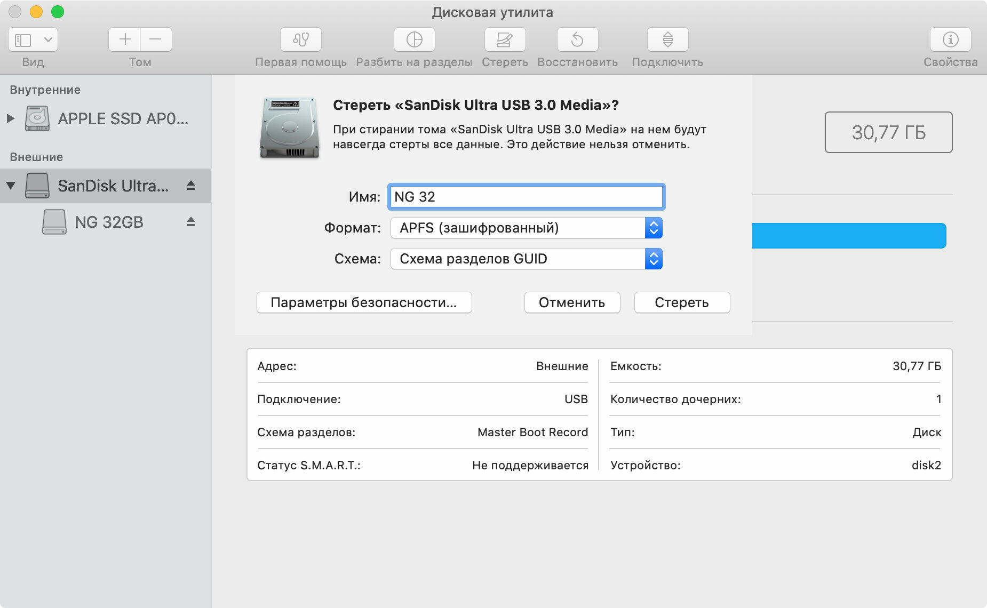The height and width of the screenshot is (608, 987).
Task: Click the Не поддерживается S.M.A.R.T. value
Action: coord(530,465)
